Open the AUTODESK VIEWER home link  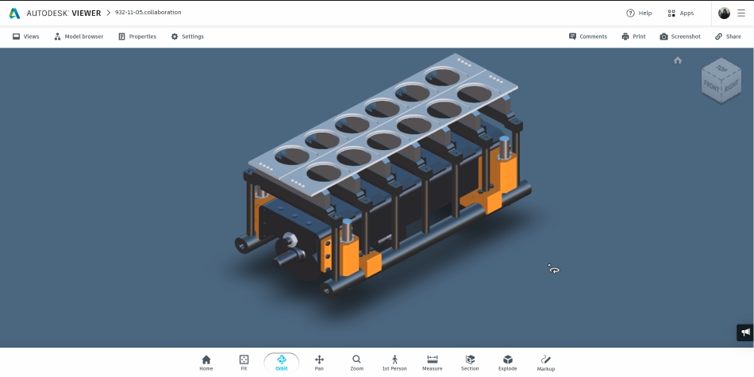(63, 13)
